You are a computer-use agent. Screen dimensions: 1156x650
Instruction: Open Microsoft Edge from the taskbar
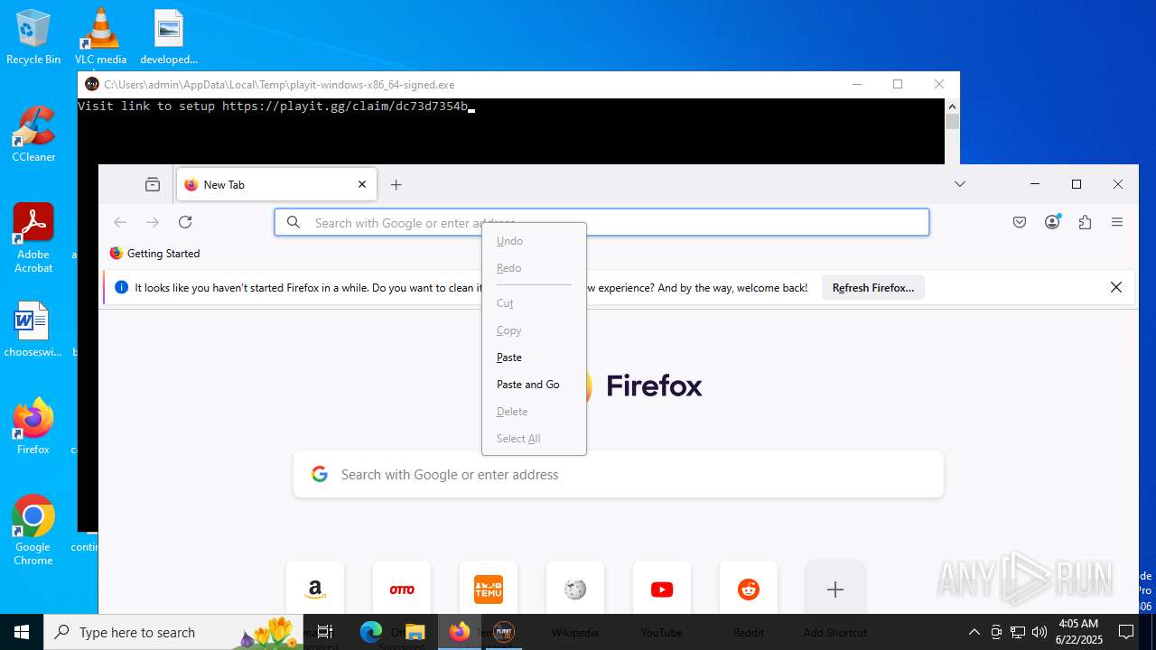371,632
